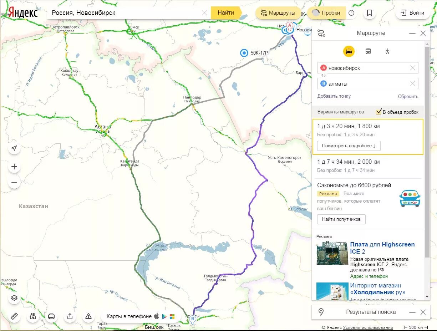
Task: Click the Windows store icon
Action: click(172, 316)
